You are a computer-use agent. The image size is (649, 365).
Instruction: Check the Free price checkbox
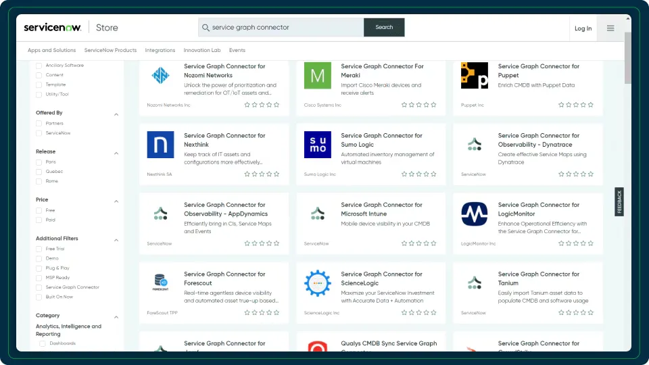[39, 210]
